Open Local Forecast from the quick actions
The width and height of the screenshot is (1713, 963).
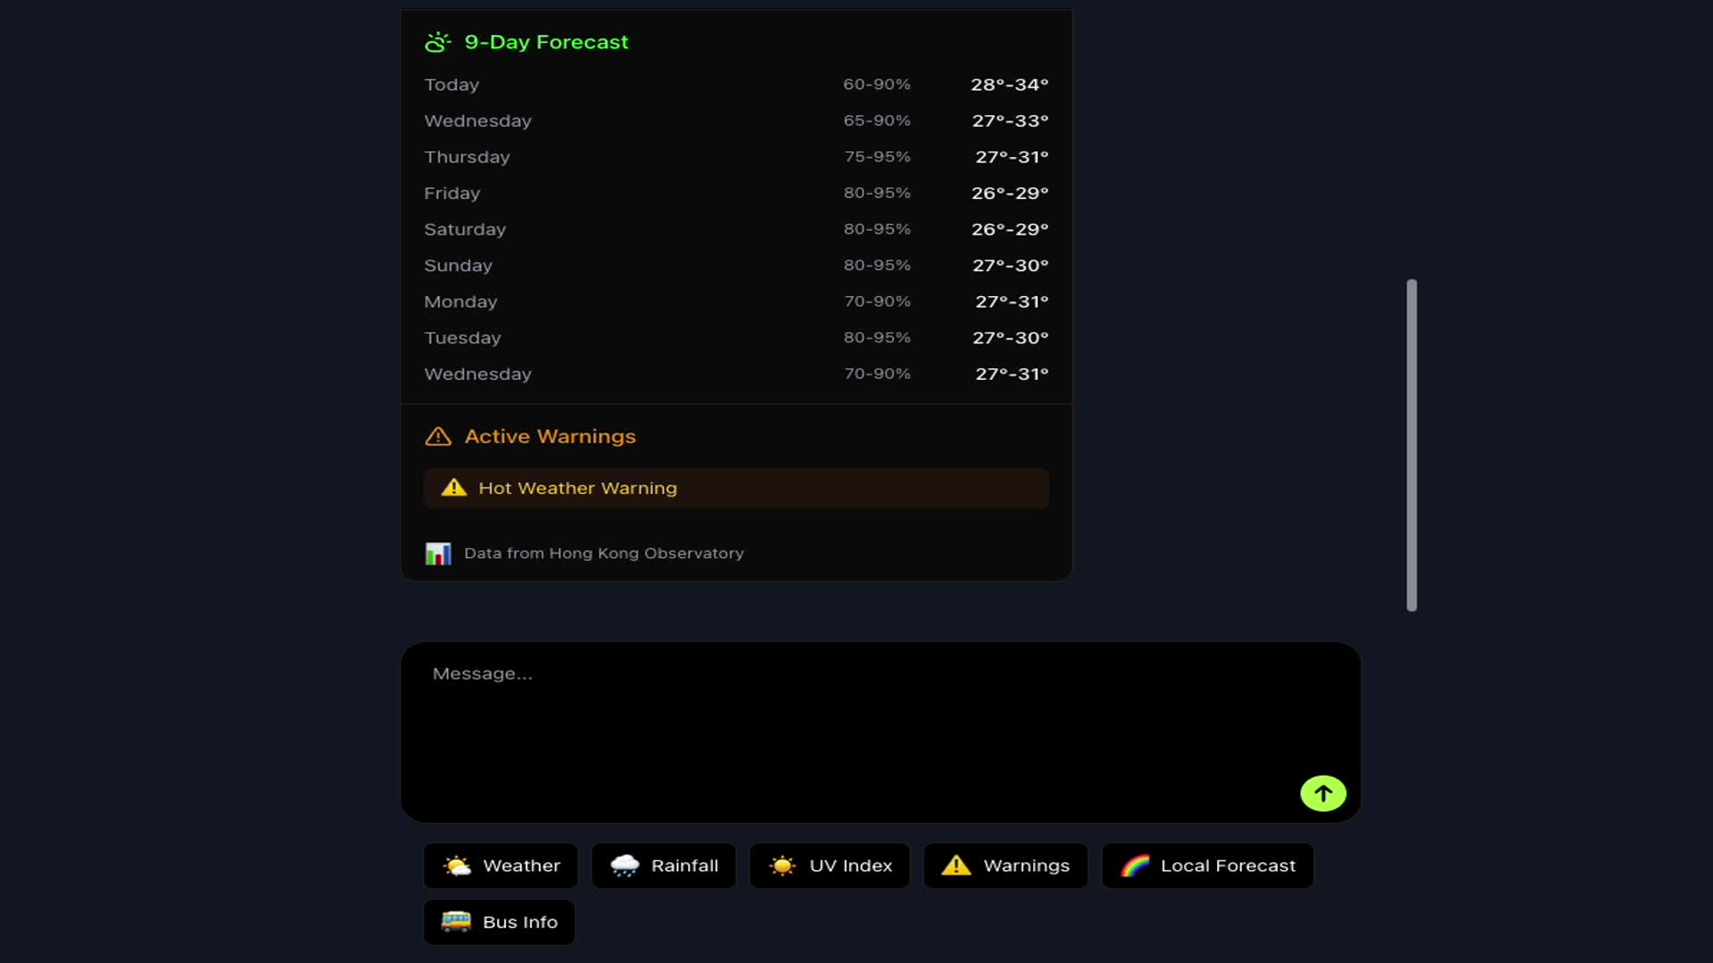1206,865
